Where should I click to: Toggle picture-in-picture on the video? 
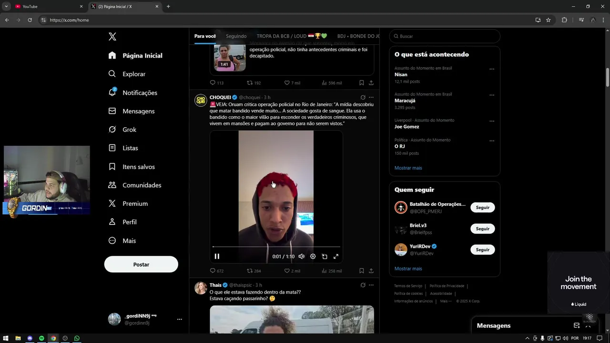point(325,256)
